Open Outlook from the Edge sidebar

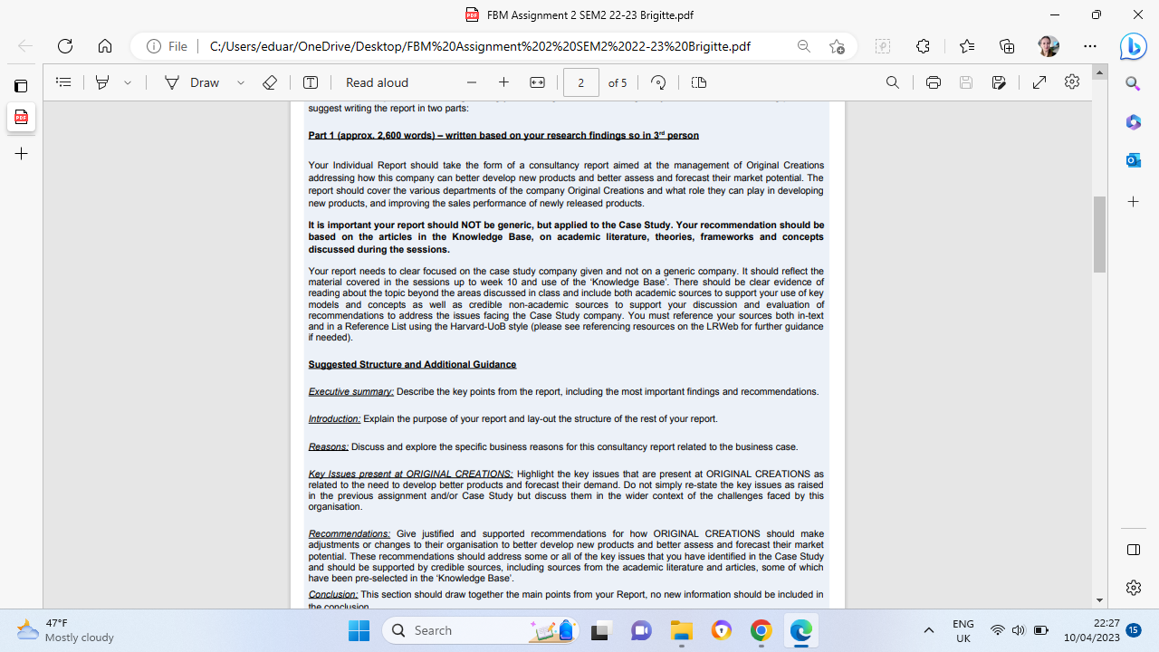point(1133,159)
